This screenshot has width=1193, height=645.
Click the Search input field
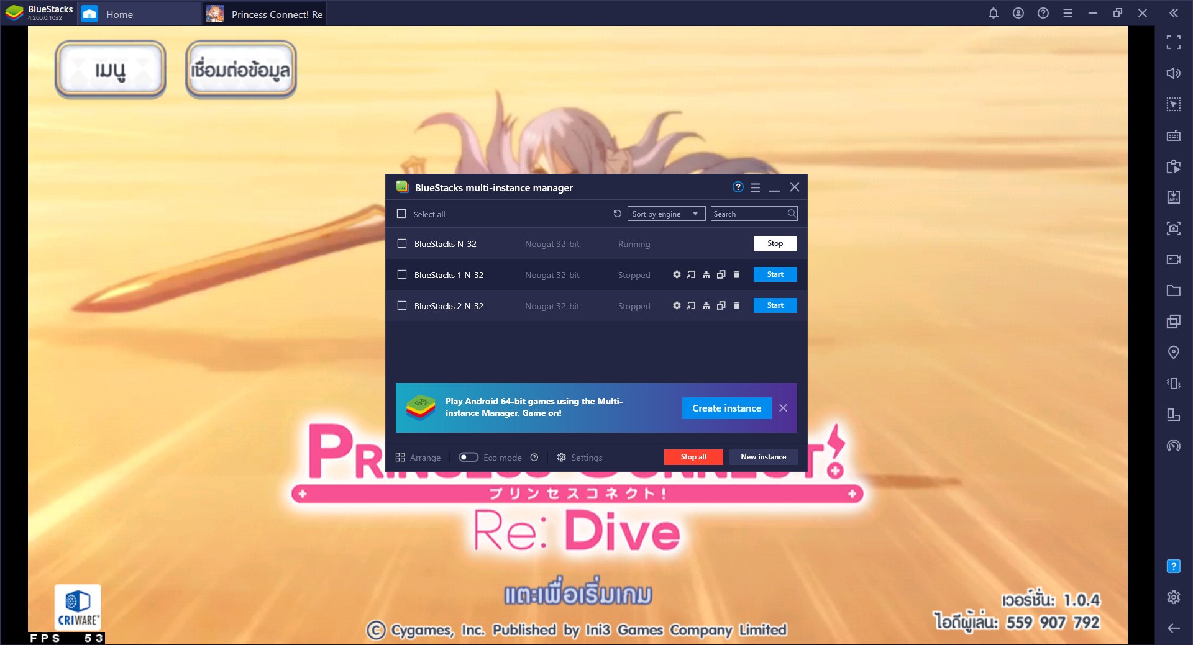coord(754,214)
